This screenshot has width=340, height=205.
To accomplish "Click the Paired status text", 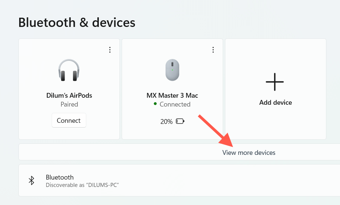I will pyautogui.click(x=69, y=104).
